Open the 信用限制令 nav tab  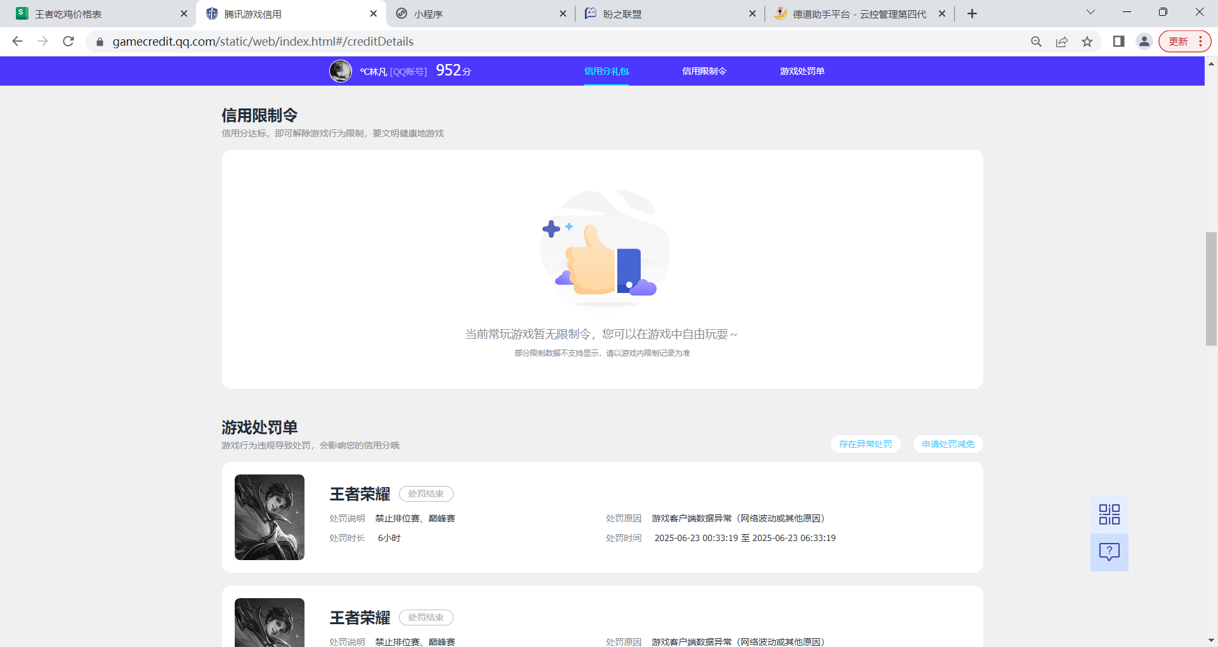704,71
